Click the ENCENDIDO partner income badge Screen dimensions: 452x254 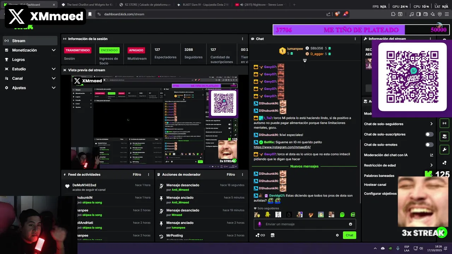109,50
